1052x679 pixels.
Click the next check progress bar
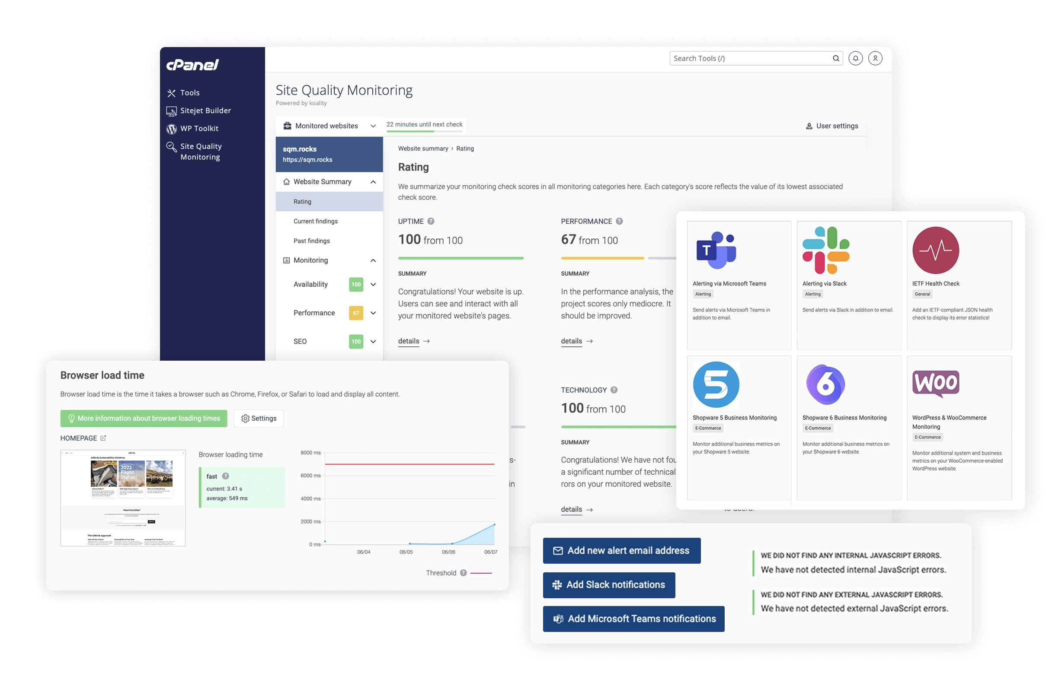(424, 131)
